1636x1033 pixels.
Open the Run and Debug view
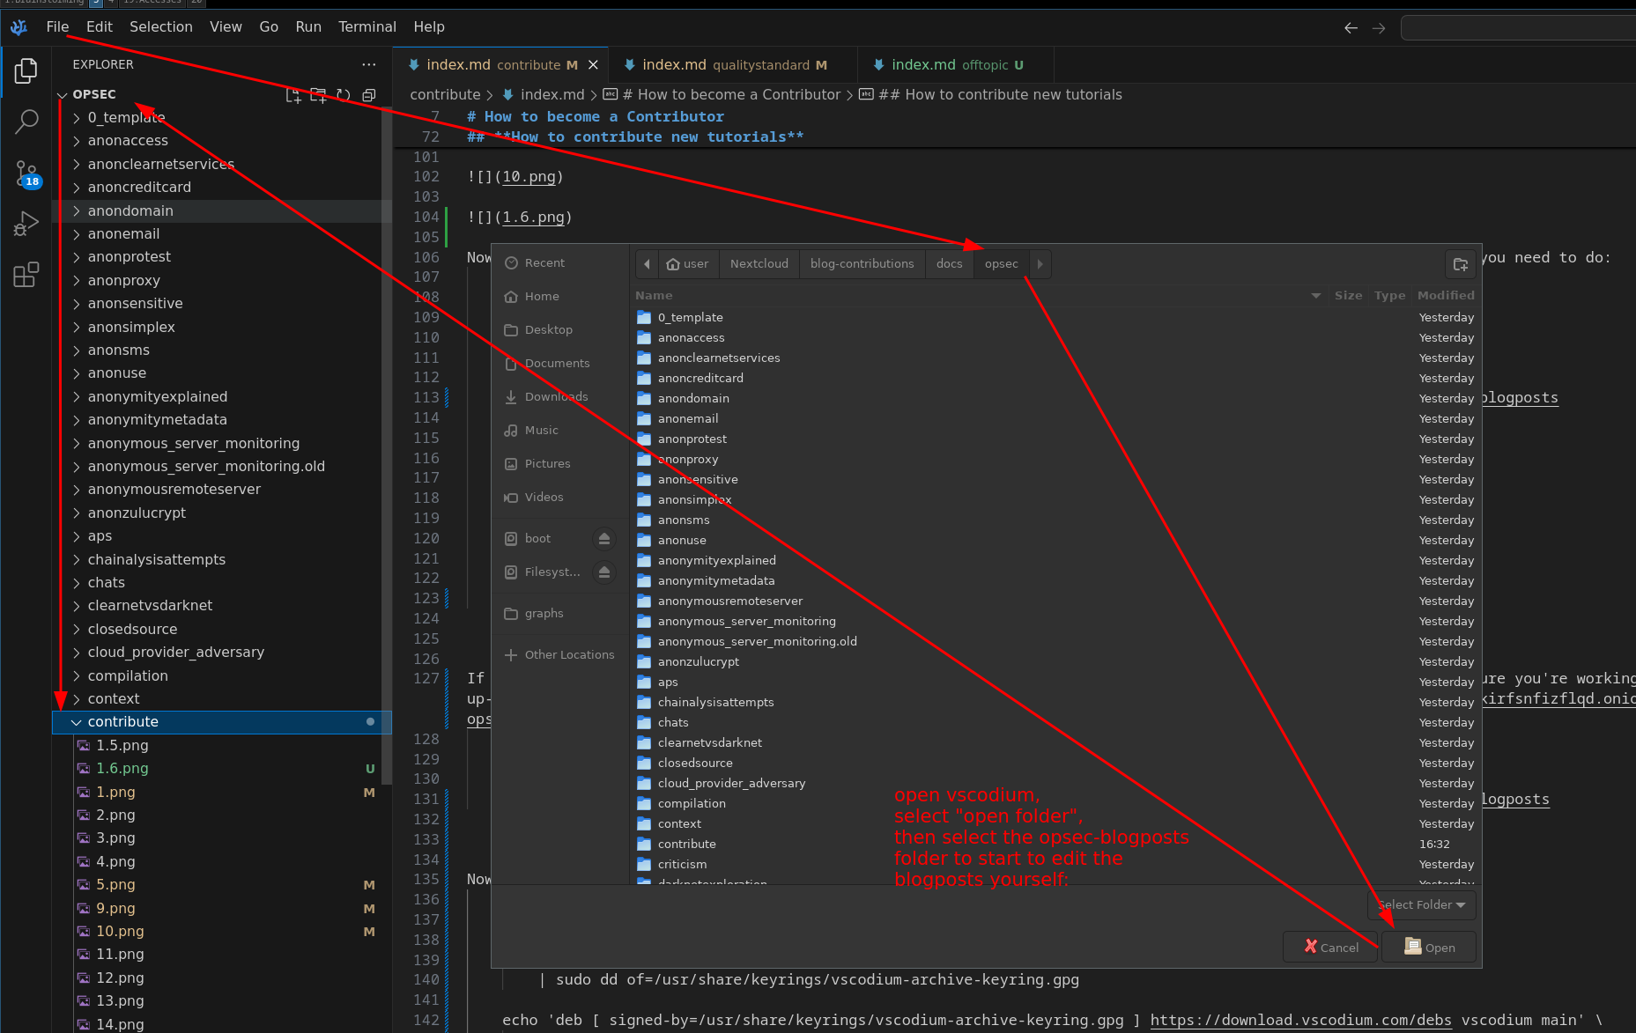(x=26, y=224)
